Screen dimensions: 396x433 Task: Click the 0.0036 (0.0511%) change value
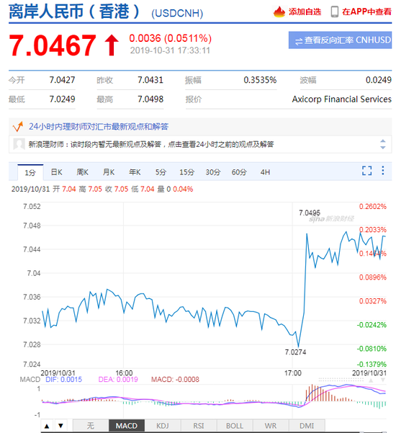[x=170, y=38]
